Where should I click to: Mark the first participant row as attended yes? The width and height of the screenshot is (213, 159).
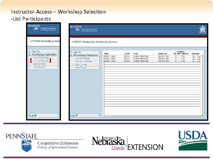point(193,57)
